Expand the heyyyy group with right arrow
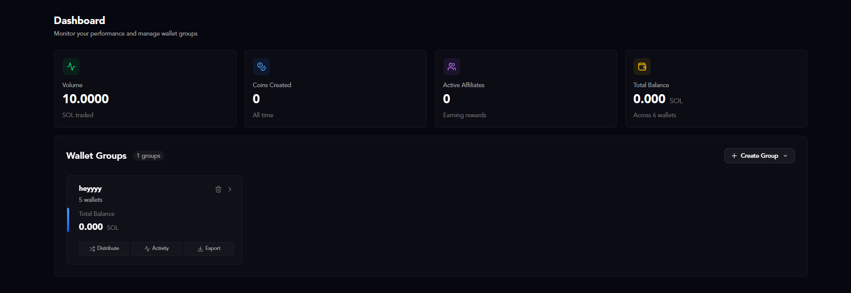 tap(230, 189)
